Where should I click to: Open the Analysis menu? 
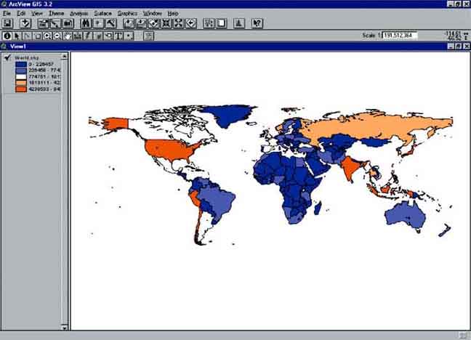pyautogui.click(x=79, y=14)
